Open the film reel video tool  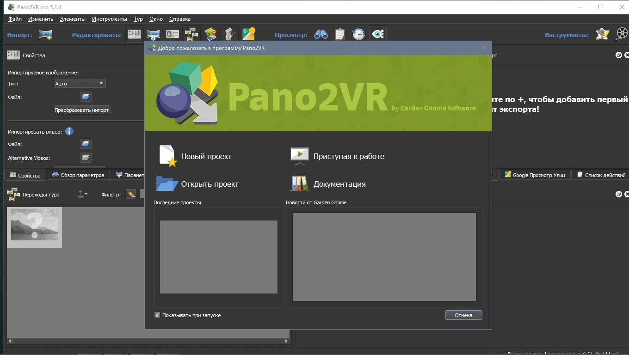click(622, 34)
